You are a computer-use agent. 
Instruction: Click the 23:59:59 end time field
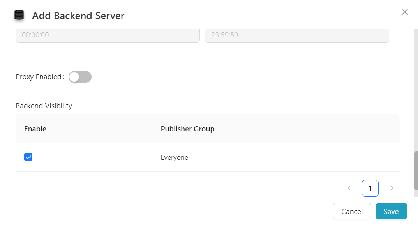[296, 35]
